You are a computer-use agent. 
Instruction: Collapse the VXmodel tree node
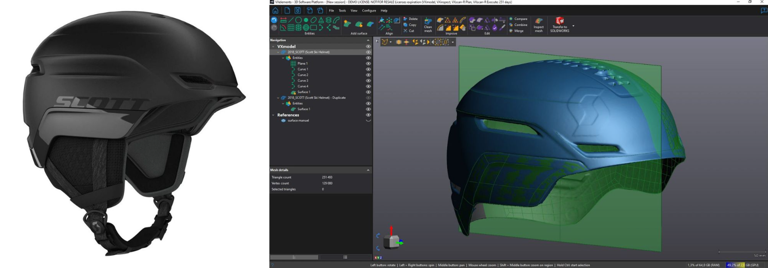coord(273,47)
